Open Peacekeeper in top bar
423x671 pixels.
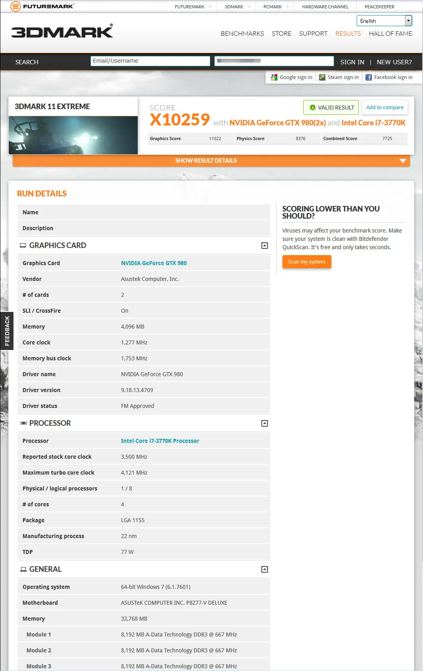(x=380, y=7)
